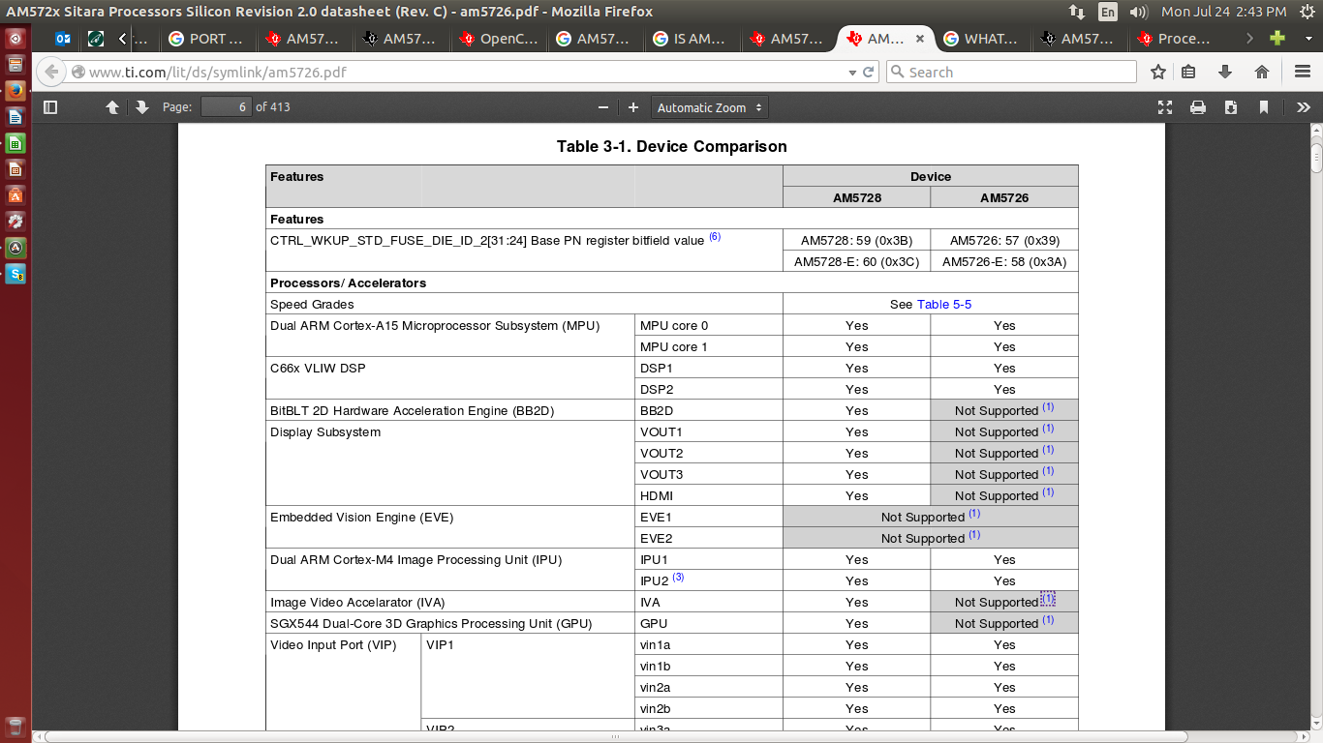Zoom out with the minus button
1323x743 pixels.
point(603,107)
